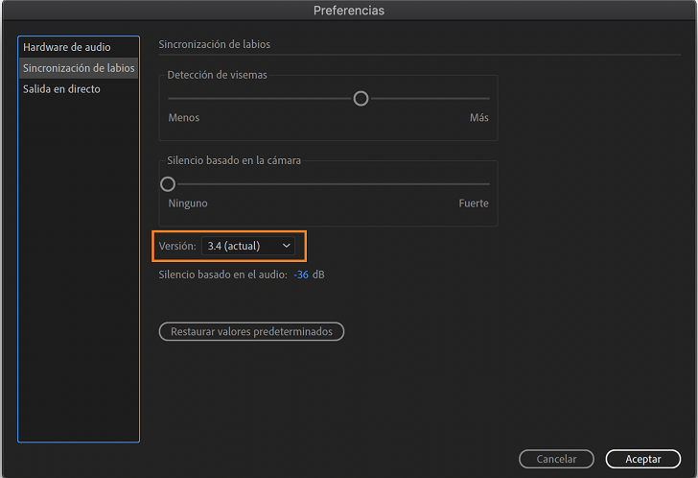Click the cámara slider track near Fuerte
Screen dimensions: 698x478
(475, 183)
